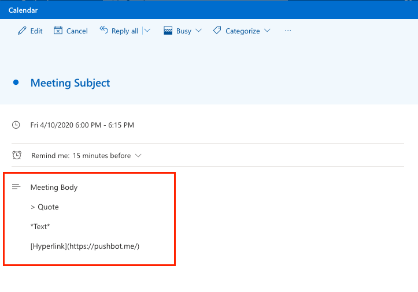Click the Edit button label
The height and width of the screenshot is (292, 418).
[36, 31]
